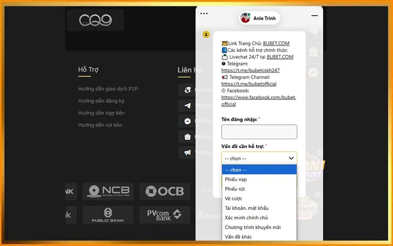Click the globe contact icon under Liên Hệ

click(x=188, y=90)
